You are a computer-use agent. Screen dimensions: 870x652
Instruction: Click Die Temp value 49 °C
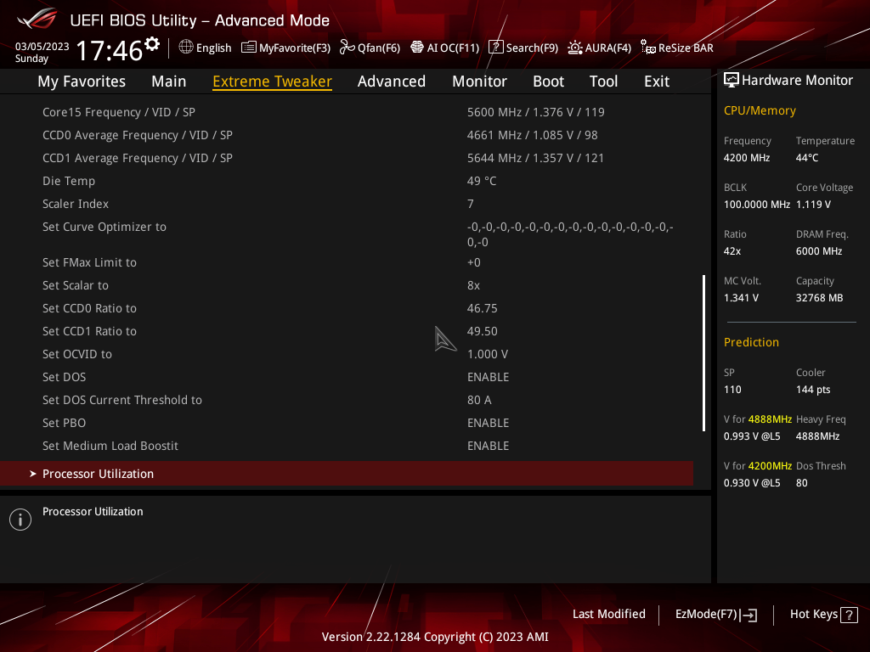[x=482, y=181]
